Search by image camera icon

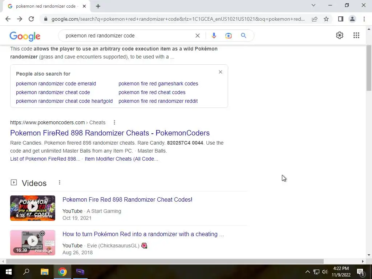[x=228, y=36]
